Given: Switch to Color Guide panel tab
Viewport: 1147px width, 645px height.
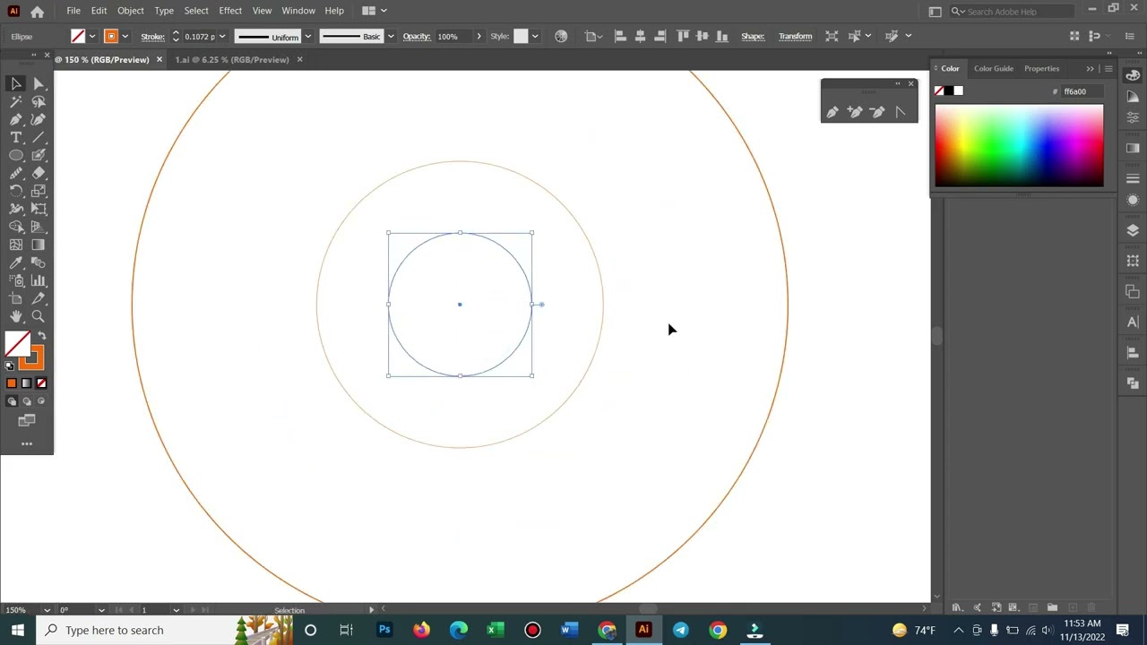Looking at the screenshot, I should [x=994, y=68].
